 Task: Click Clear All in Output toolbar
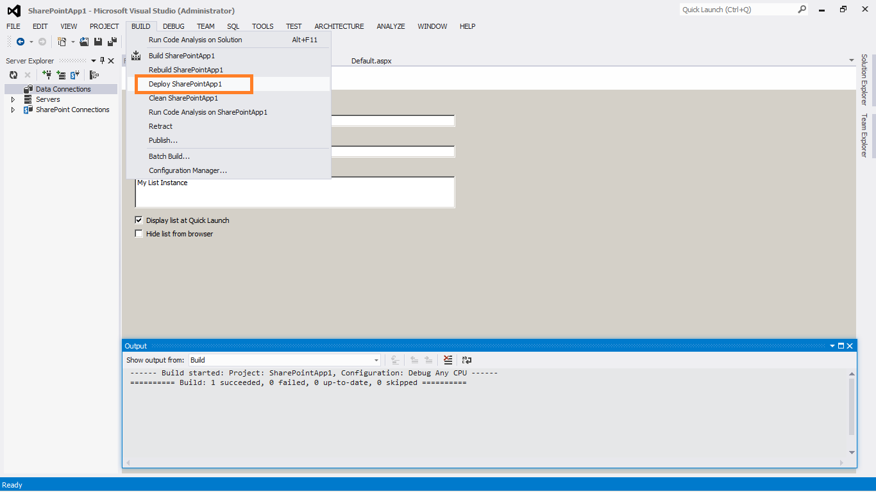coord(448,360)
